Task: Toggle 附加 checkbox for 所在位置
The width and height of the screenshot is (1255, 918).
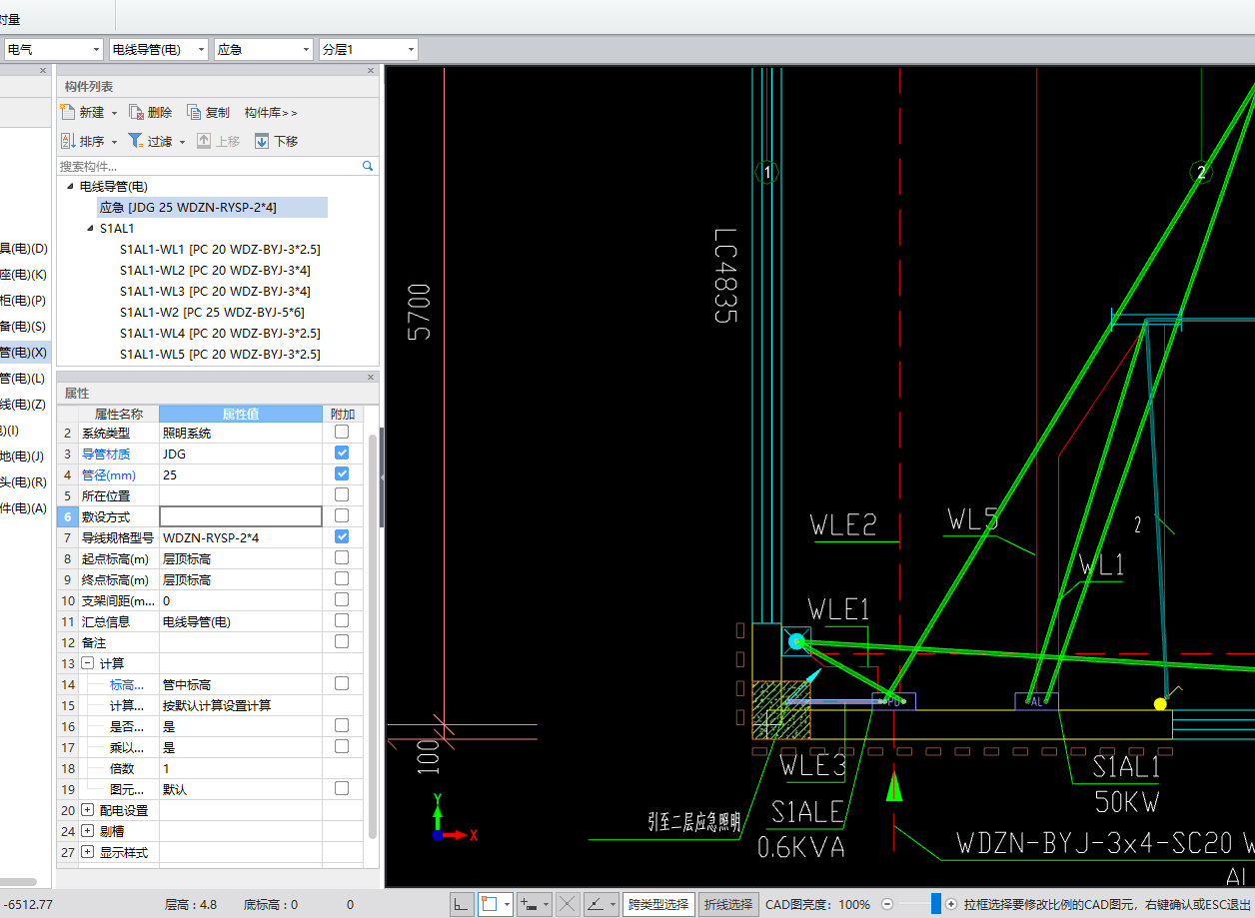Action: (x=342, y=494)
